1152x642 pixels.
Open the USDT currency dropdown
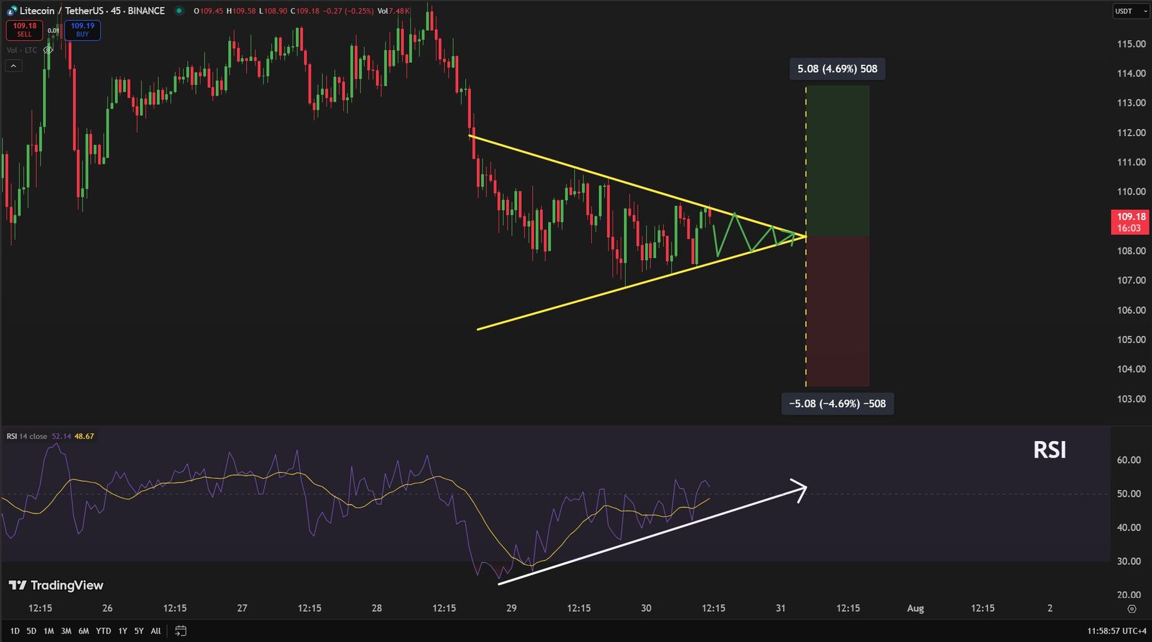point(1130,11)
